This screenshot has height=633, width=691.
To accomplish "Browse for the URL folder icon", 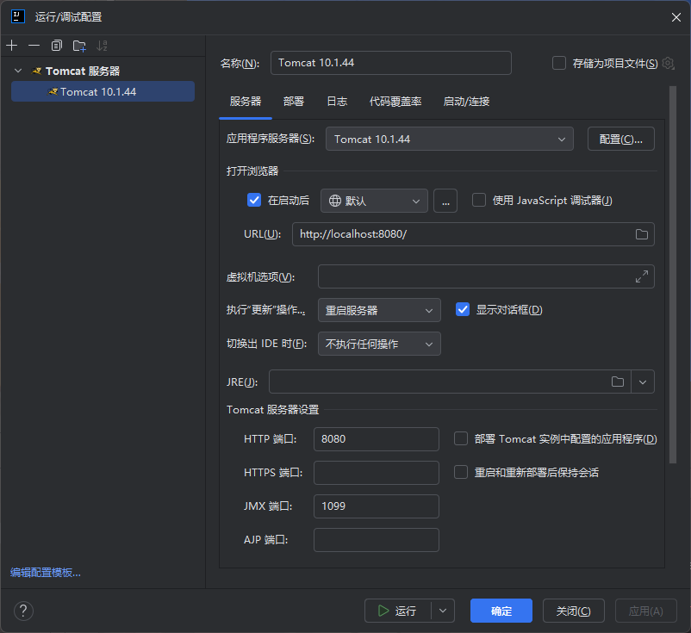I will (x=642, y=234).
